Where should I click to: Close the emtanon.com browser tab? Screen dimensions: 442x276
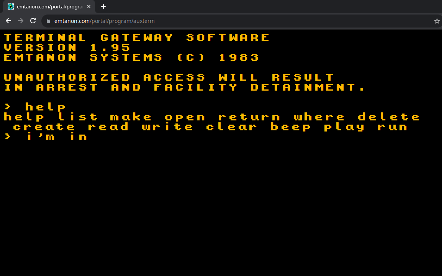89,6
